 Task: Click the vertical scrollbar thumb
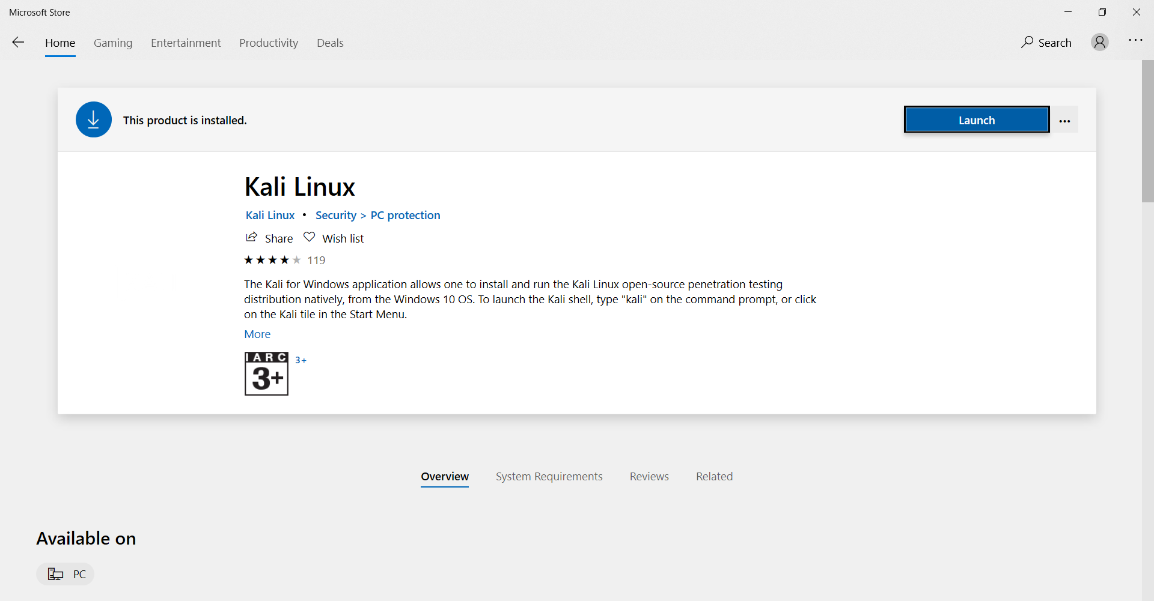point(1148,131)
